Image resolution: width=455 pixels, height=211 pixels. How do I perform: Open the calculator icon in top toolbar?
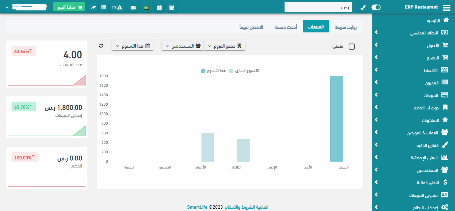pos(172,7)
